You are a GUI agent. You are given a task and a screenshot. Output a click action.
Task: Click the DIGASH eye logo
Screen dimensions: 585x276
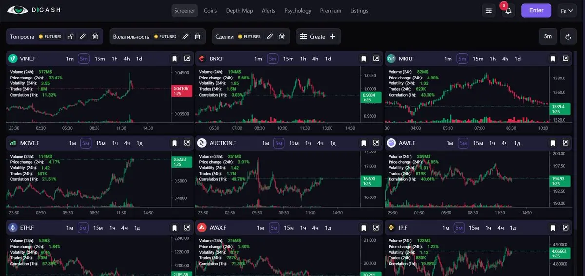point(18,10)
